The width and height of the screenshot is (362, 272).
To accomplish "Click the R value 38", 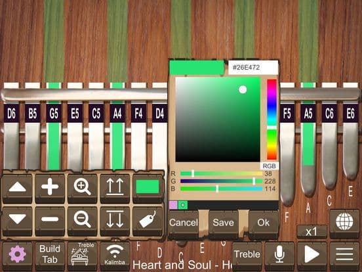I will click(x=268, y=173).
